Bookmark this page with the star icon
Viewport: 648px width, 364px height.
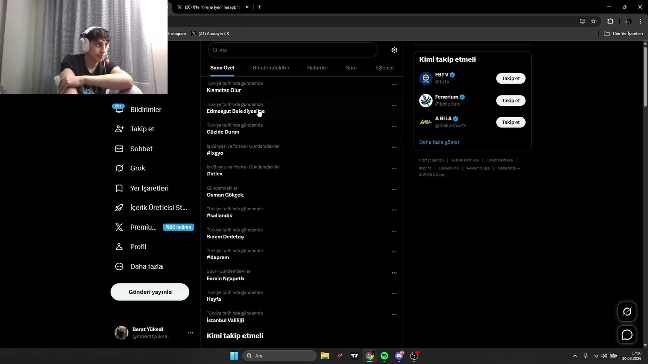[x=593, y=21]
